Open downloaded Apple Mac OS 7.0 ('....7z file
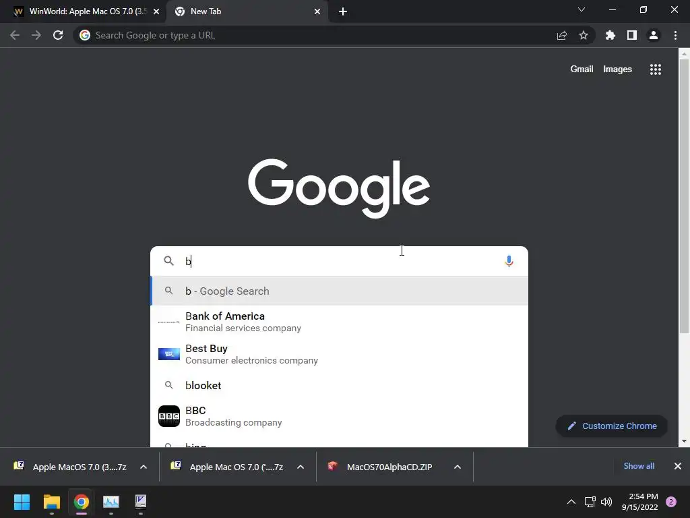 coord(229,467)
